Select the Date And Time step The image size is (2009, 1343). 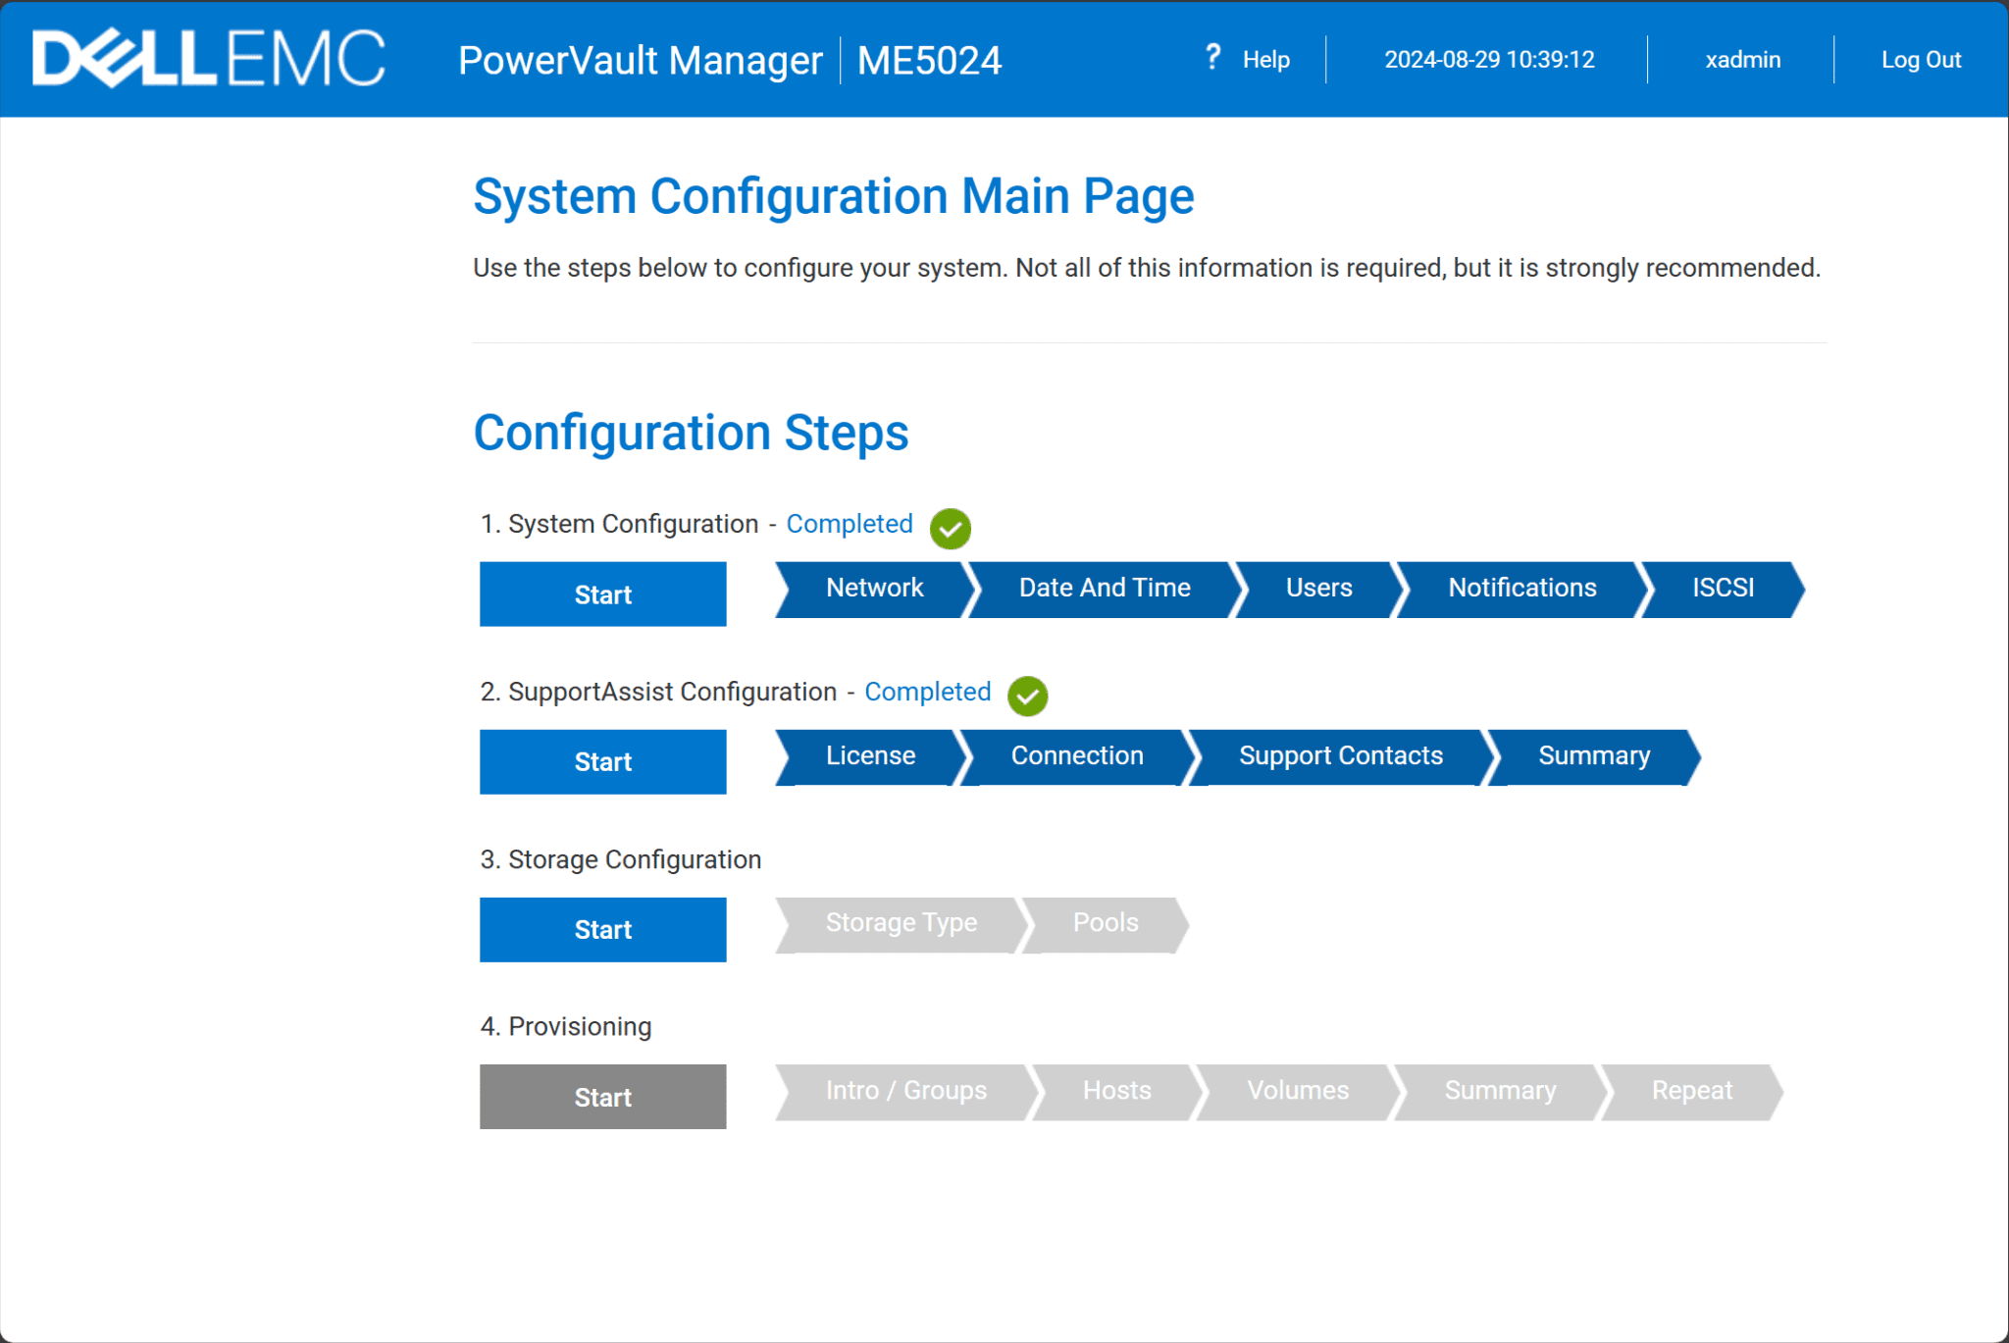[1104, 589]
